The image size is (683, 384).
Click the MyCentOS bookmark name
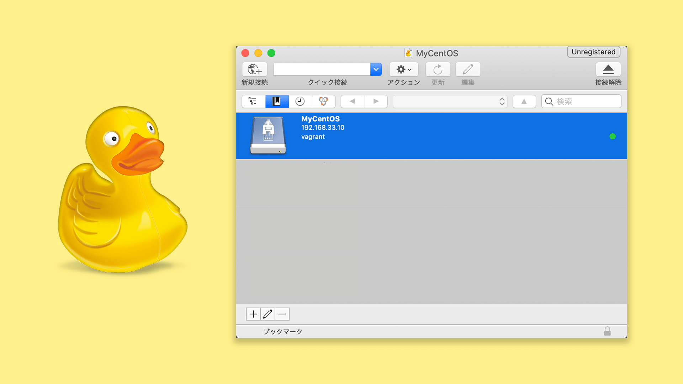[321, 119]
